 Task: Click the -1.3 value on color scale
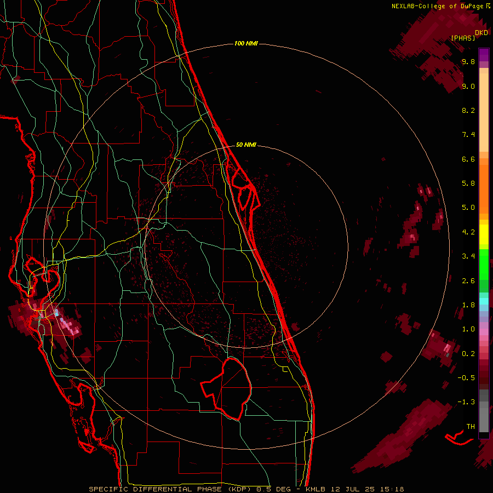coord(466,402)
